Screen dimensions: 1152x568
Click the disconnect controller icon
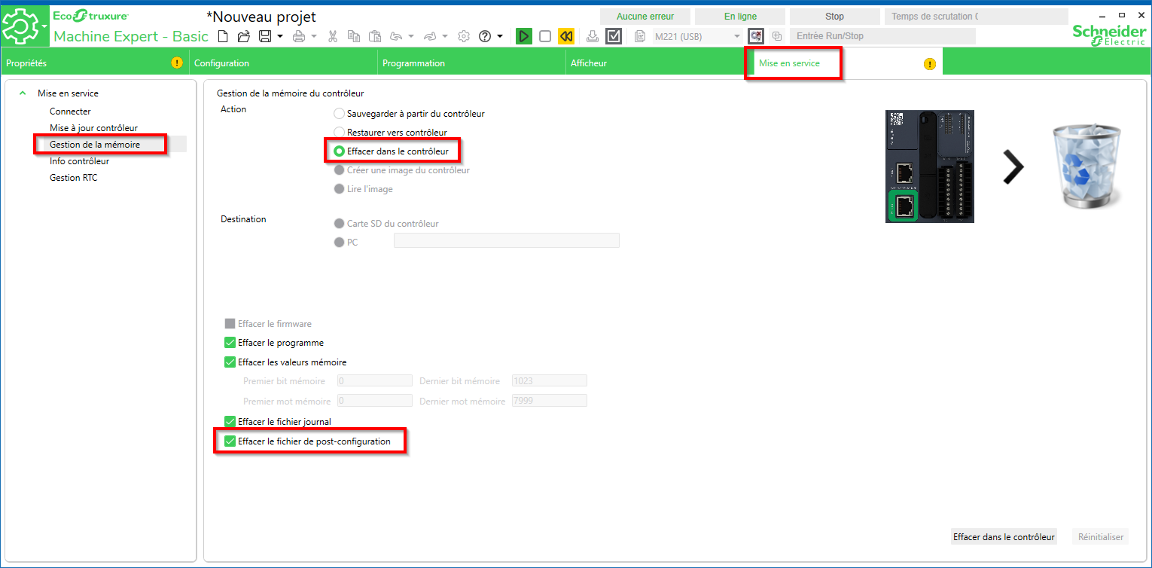click(756, 36)
